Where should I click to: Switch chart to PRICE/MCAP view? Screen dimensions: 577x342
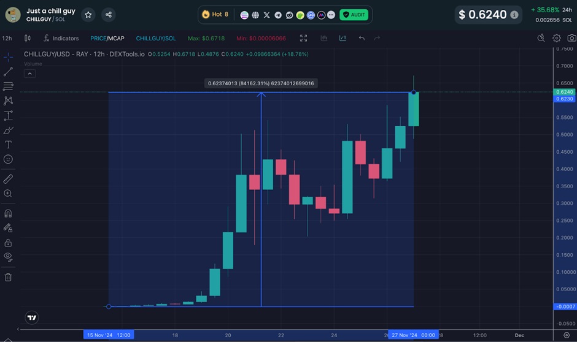107,38
